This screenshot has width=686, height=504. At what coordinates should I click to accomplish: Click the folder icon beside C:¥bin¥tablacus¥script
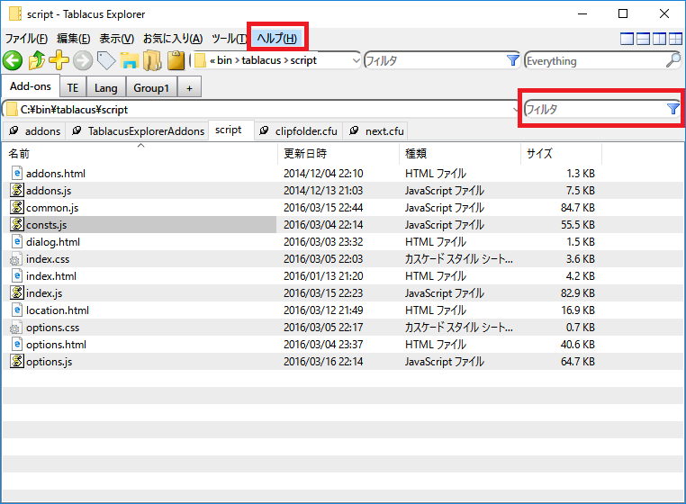(12, 109)
